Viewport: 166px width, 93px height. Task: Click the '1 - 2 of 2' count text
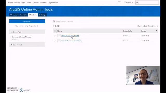click(x=56, y=26)
